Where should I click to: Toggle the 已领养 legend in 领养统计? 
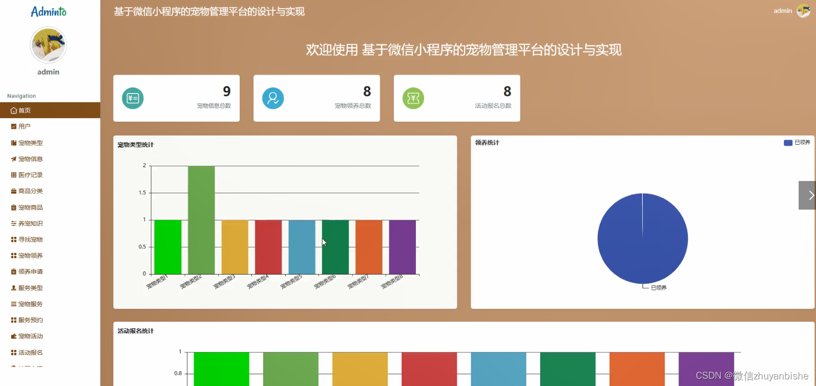[x=797, y=143]
